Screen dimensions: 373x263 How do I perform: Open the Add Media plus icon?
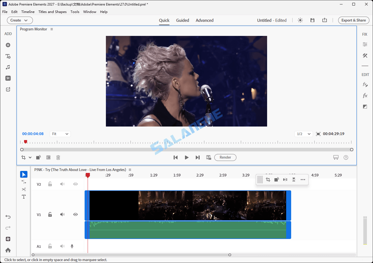tap(8, 45)
